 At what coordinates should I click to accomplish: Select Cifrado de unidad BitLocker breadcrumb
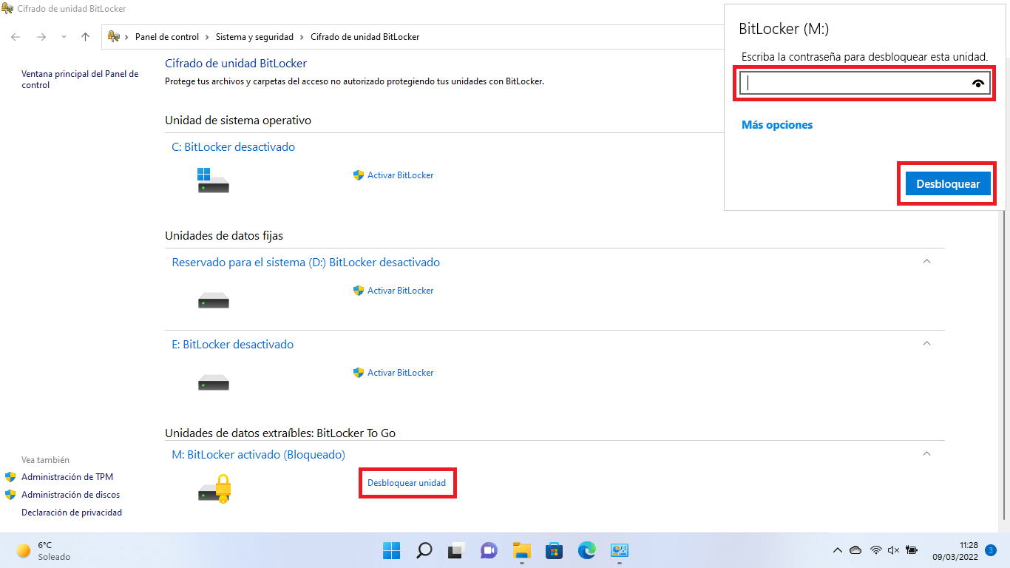pyautogui.click(x=365, y=37)
